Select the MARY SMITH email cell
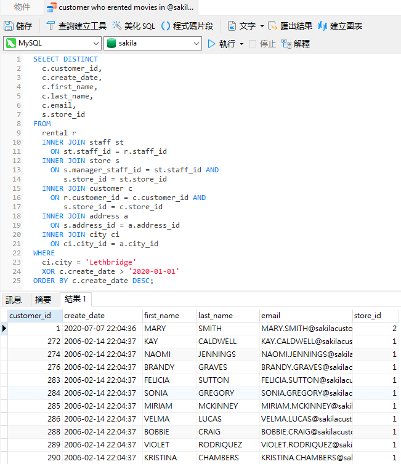This screenshot has height=464, width=401. (306, 329)
